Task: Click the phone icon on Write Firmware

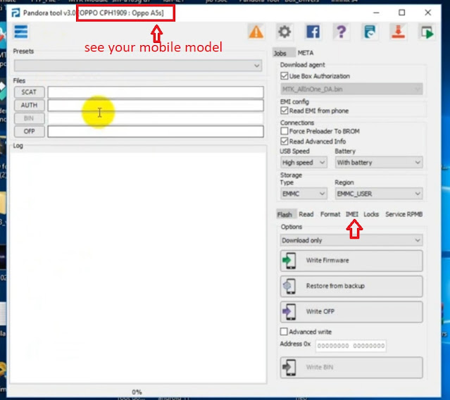Action: click(289, 261)
